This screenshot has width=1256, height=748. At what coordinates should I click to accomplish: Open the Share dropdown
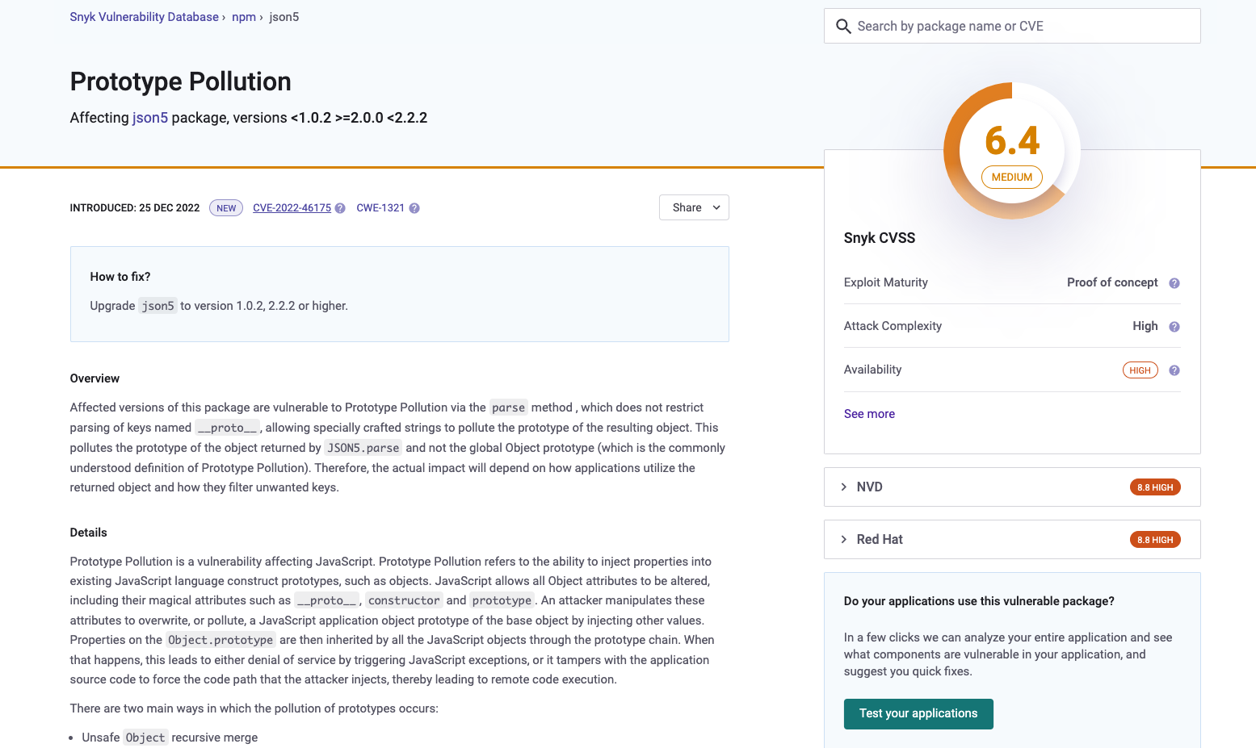pyautogui.click(x=693, y=207)
